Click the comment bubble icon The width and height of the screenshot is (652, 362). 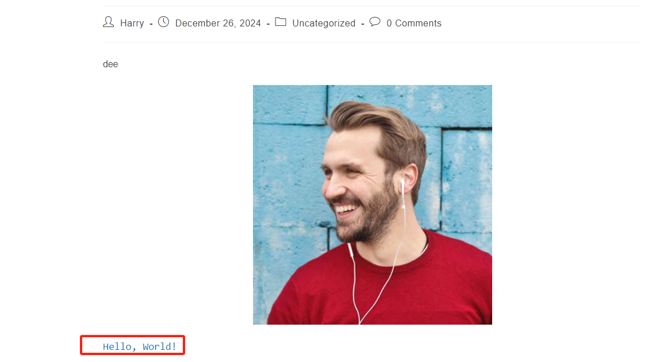[x=375, y=22]
